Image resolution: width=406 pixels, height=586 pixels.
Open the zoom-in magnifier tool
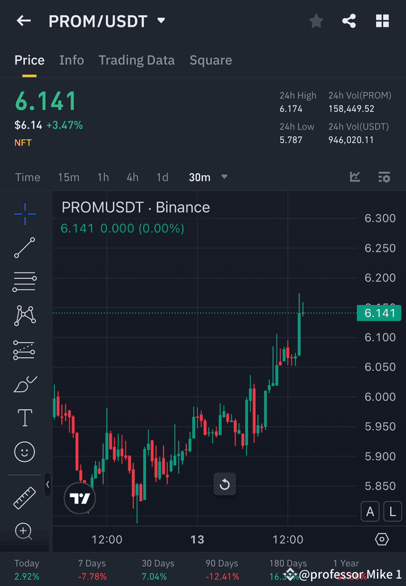tap(25, 532)
